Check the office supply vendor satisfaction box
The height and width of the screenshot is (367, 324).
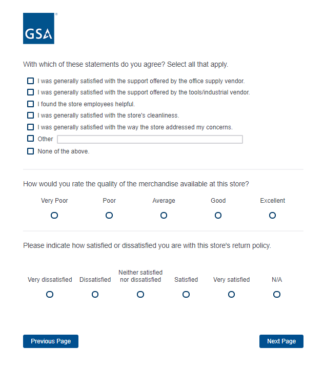(x=31, y=81)
